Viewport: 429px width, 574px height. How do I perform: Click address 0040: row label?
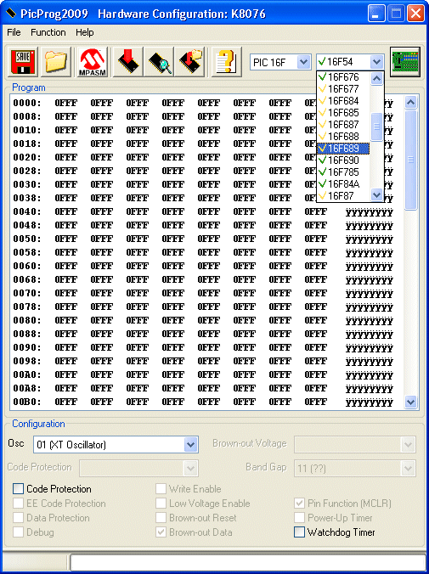[x=27, y=211]
